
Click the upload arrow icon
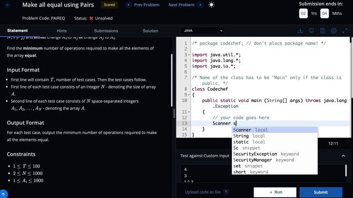[x=226, y=192]
